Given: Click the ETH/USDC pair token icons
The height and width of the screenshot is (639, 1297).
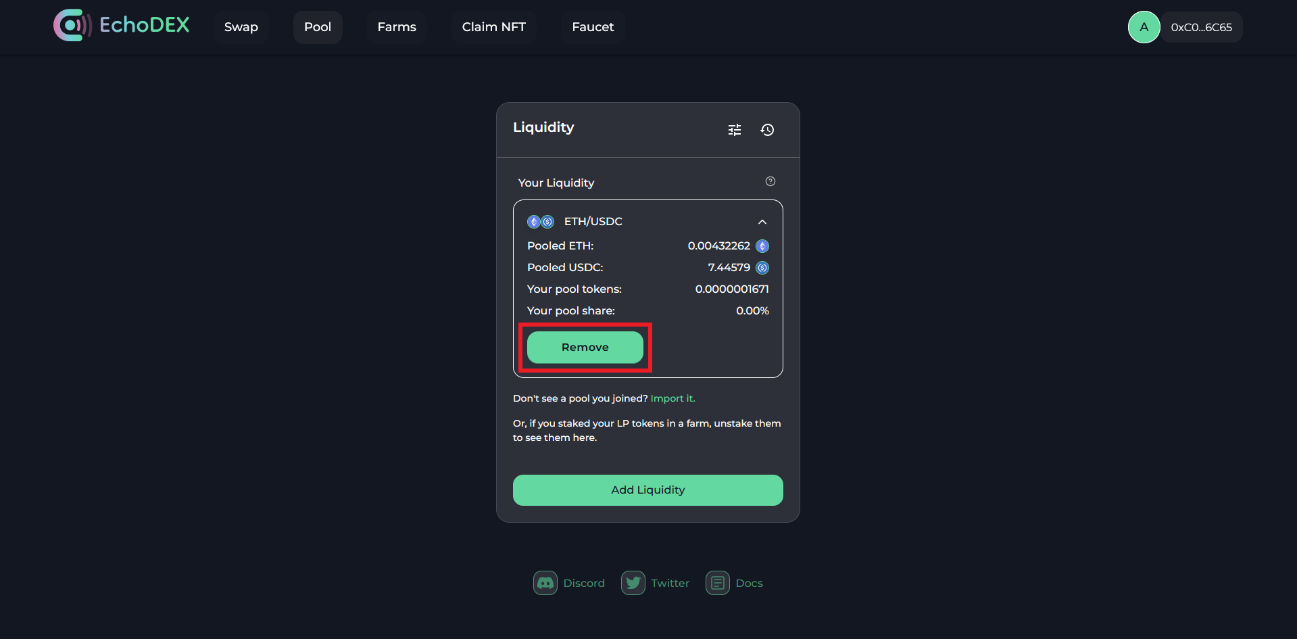Looking at the screenshot, I should click(x=541, y=222).
